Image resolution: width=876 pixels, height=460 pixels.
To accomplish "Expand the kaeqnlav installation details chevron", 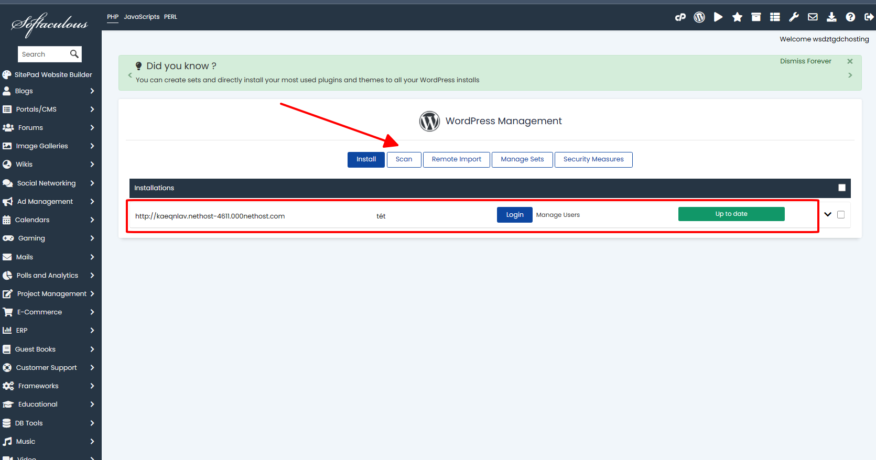I will (x=828, y=214).
